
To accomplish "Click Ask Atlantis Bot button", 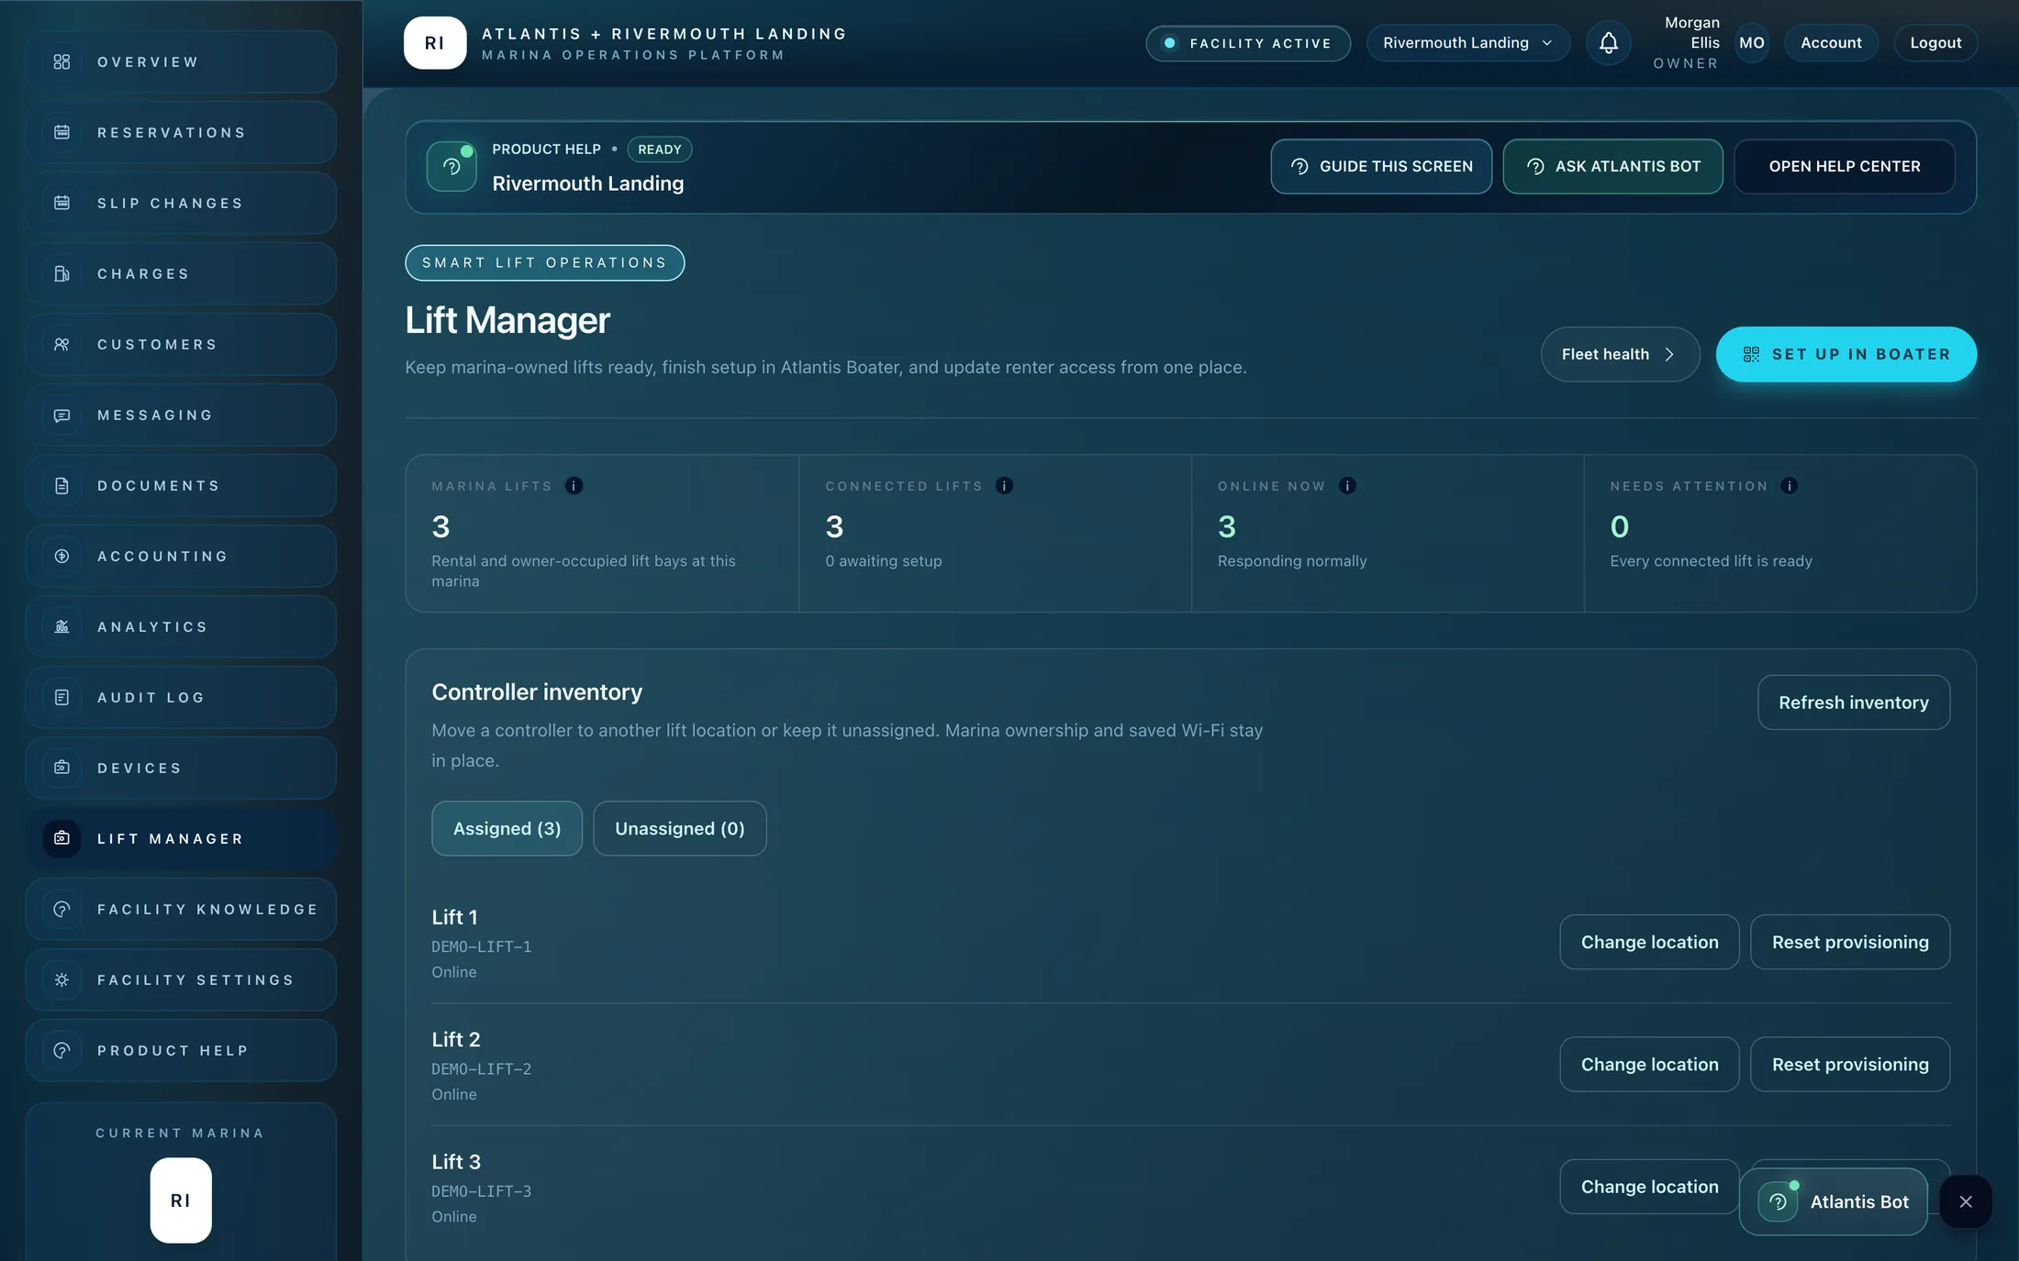I will coord(1612,166).
